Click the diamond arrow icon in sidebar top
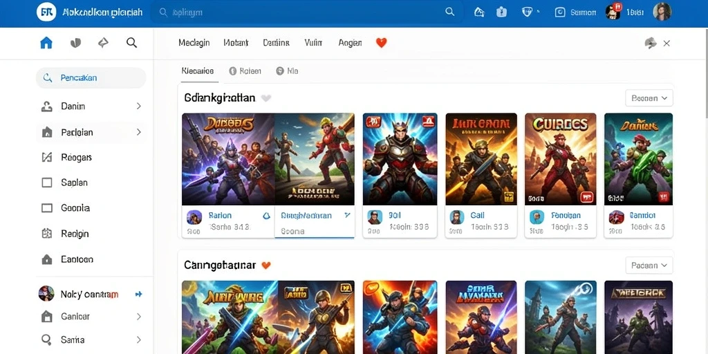The height and width of the screenshot is (354, 708). [x=104, y=43]
